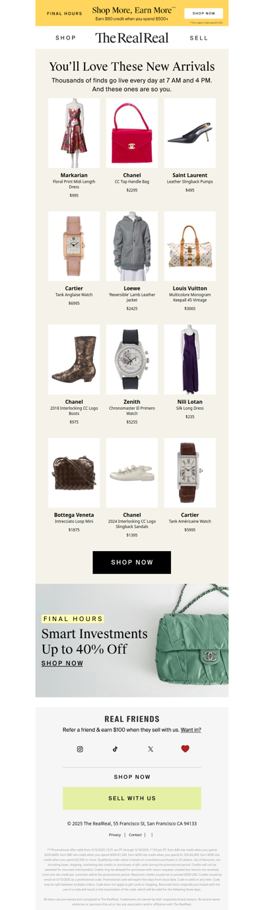The height and width of the screenshot is (910, 264).
Task: Open the Contact footer link
Action: (x=135, y=835)
